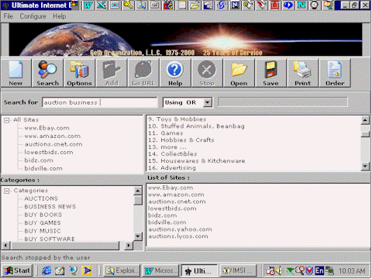Click result '15. Housewares & Kitchenware'
The image size is (372, 279).
click(197, 161)
